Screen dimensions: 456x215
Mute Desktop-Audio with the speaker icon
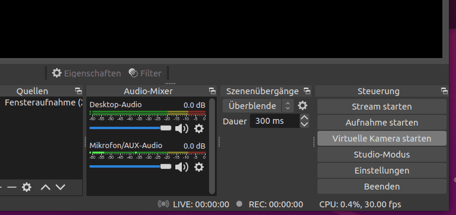(x=182, y=129)
